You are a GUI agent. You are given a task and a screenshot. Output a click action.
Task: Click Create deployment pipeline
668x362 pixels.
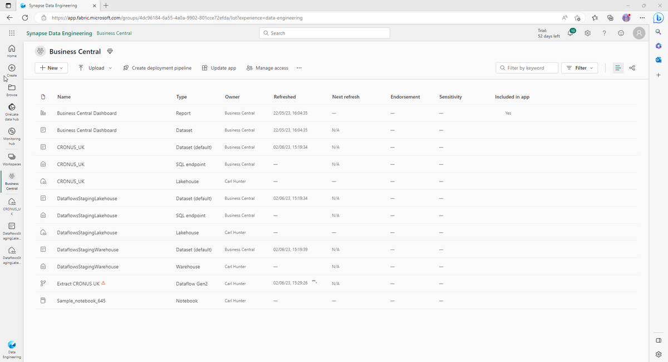coord(157,68)
